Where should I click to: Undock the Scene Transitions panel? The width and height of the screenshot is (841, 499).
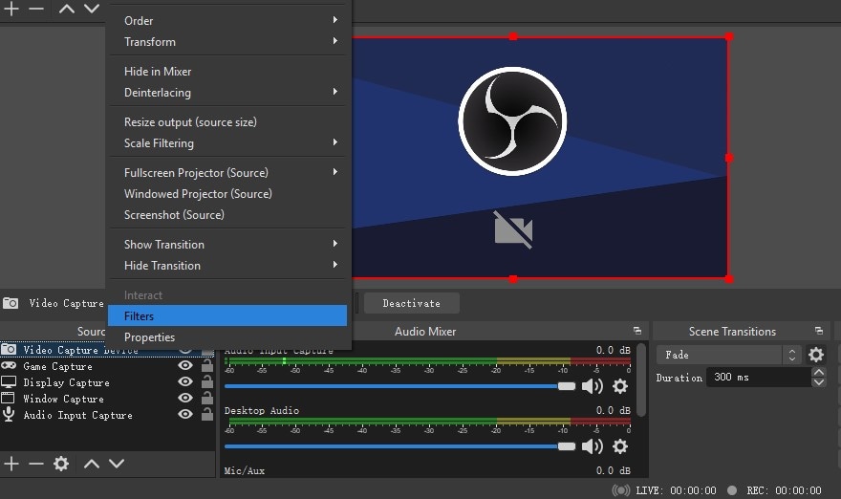click(818, 331)
